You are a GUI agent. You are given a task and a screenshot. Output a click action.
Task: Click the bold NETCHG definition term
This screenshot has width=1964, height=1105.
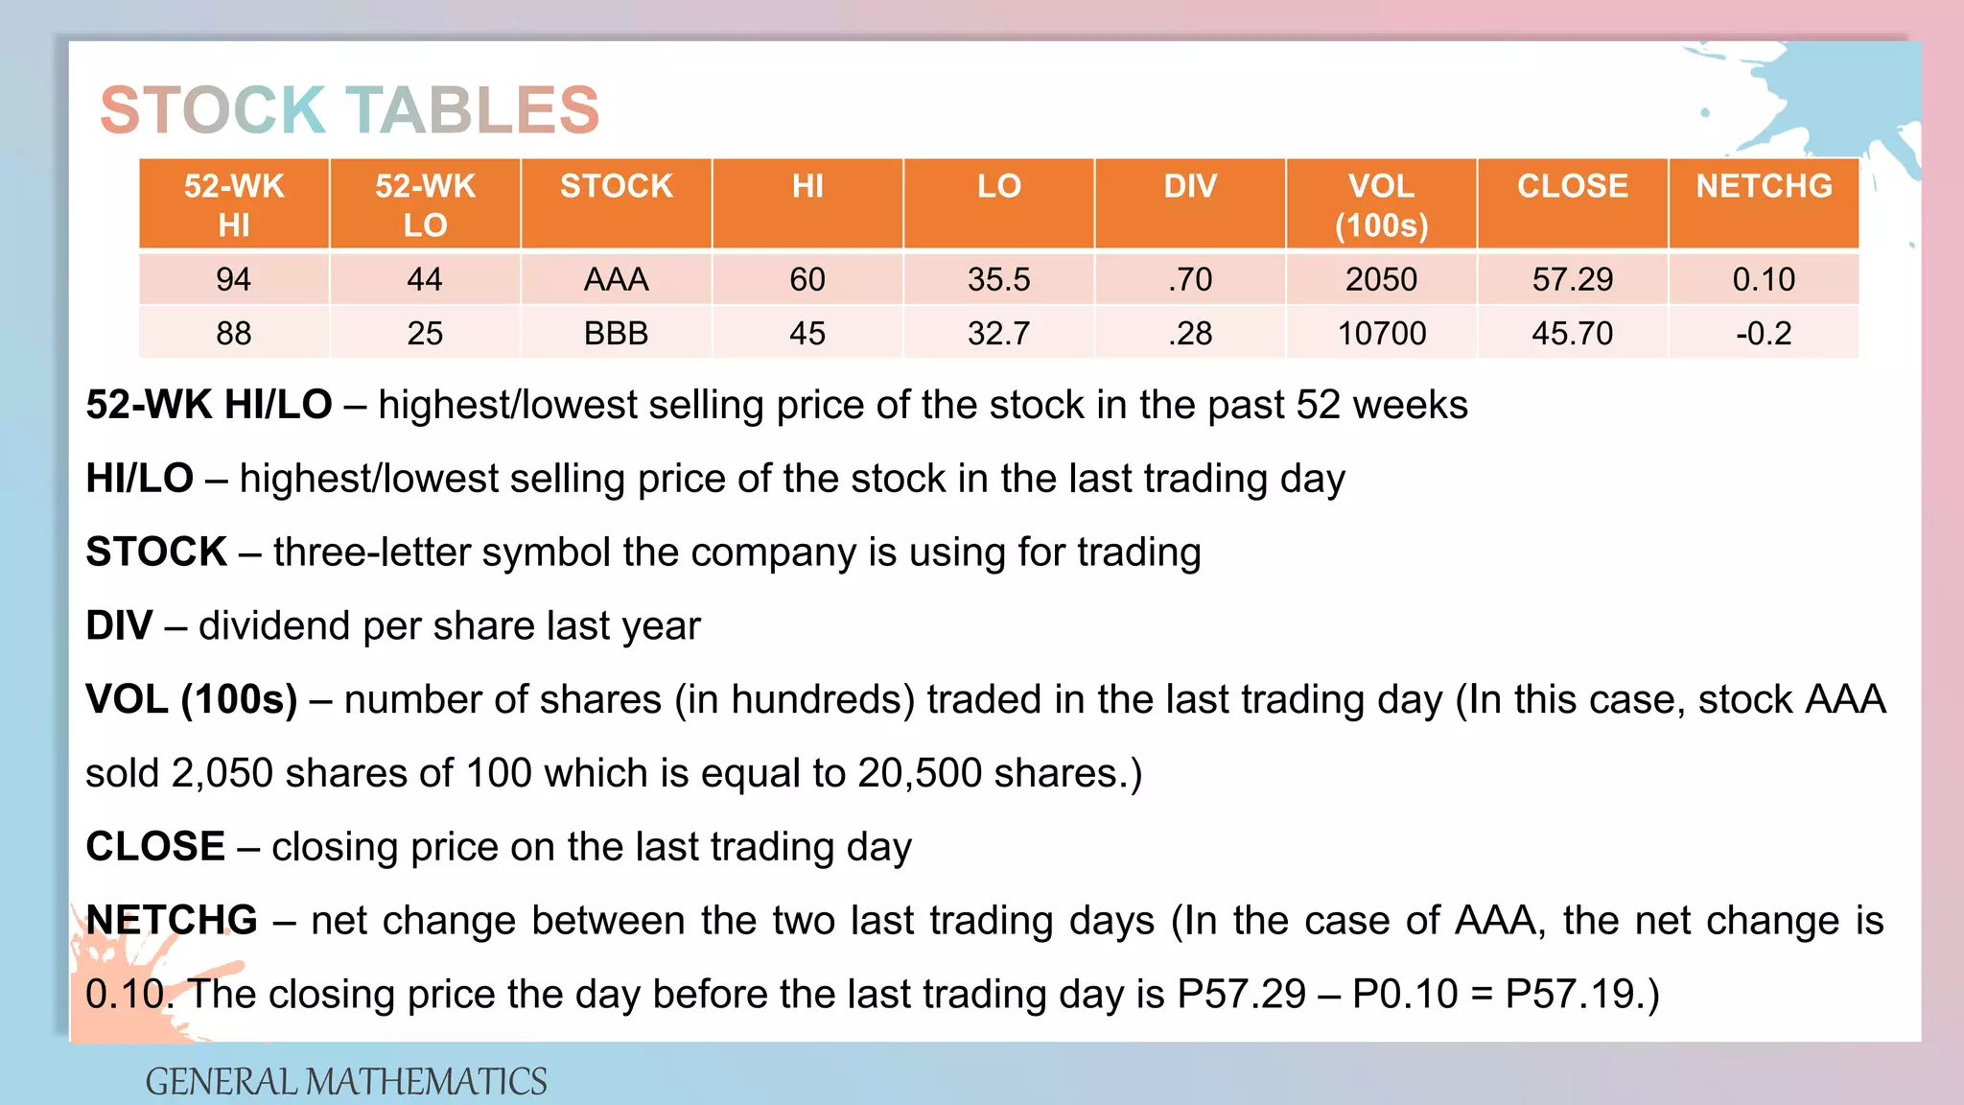tap(172, 920)
